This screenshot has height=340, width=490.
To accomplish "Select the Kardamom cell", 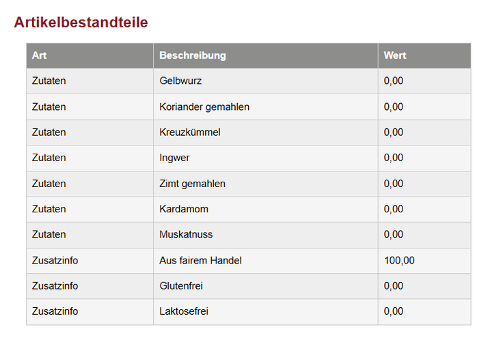I will tap(183, 209).
